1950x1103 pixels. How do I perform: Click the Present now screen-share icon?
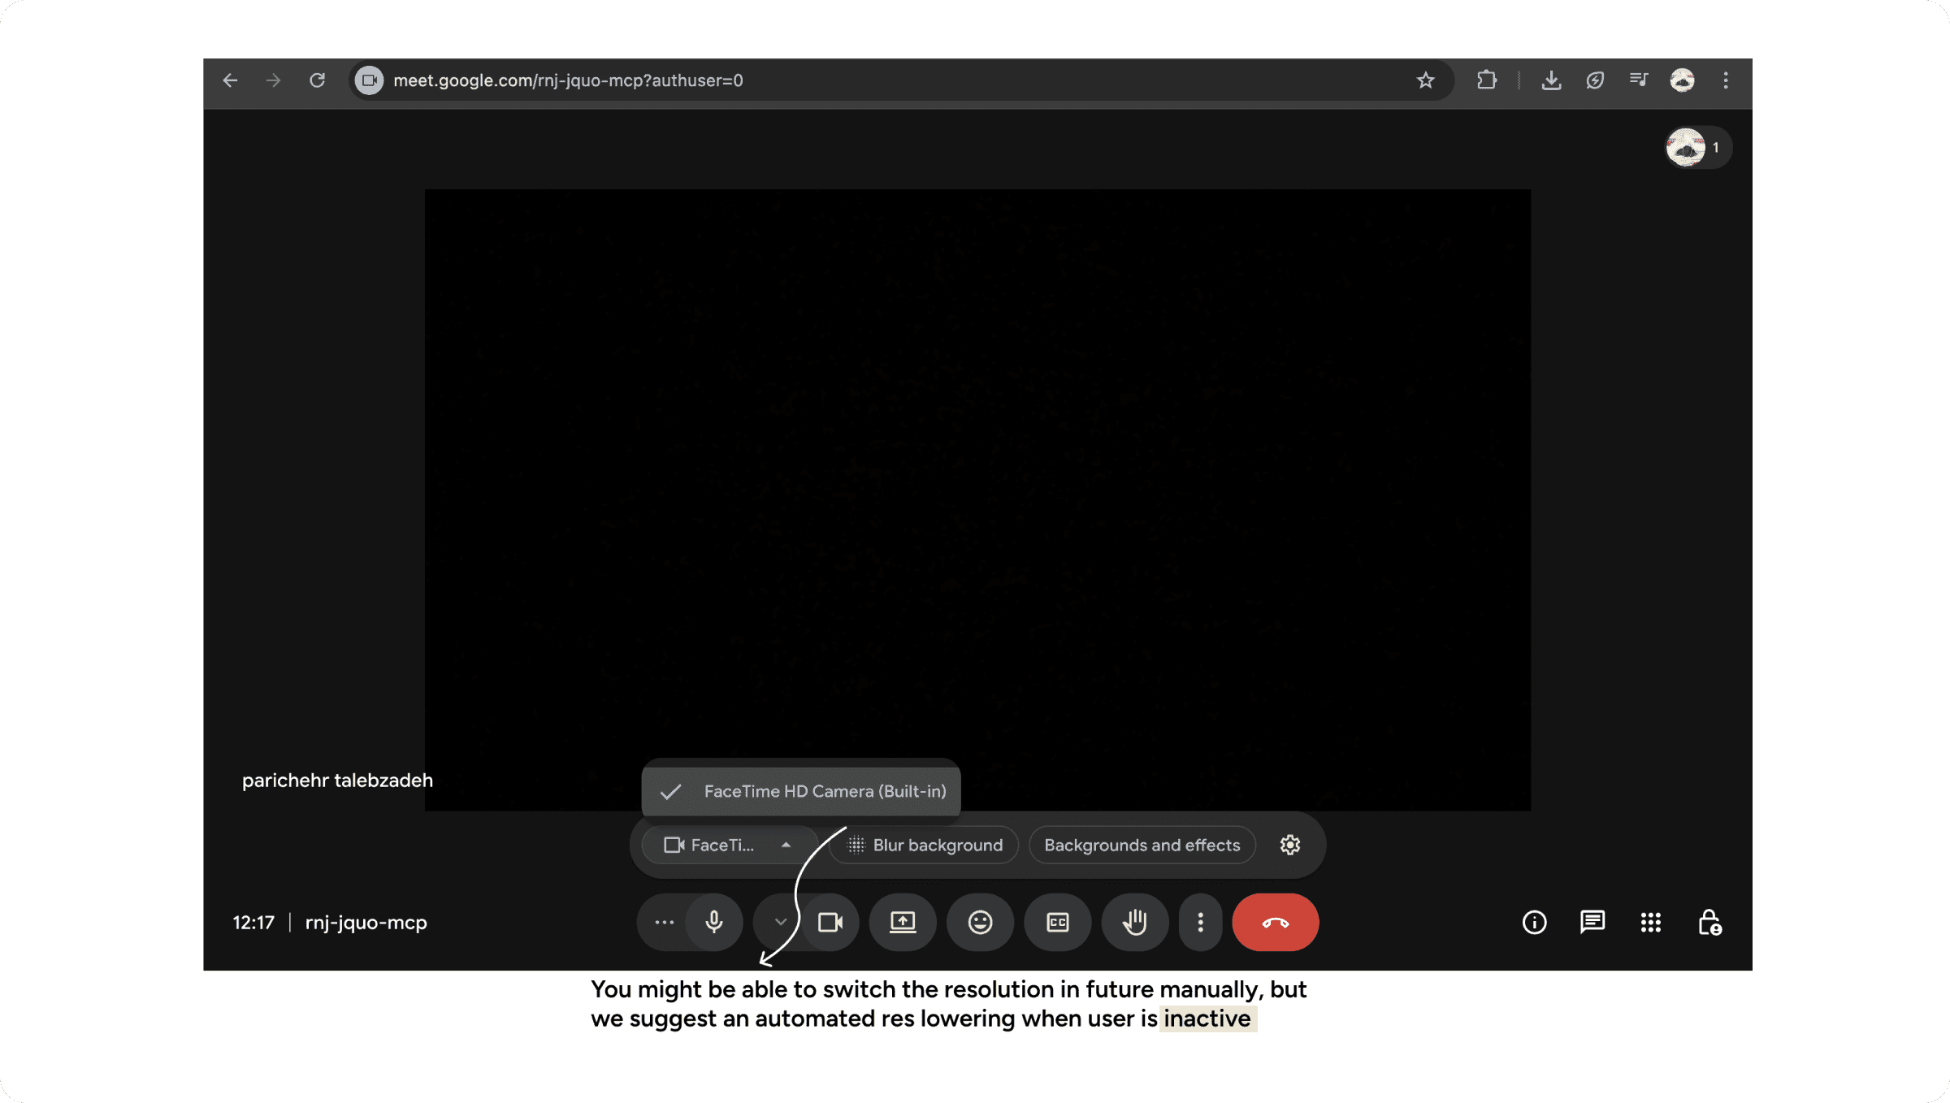(902, 922)
